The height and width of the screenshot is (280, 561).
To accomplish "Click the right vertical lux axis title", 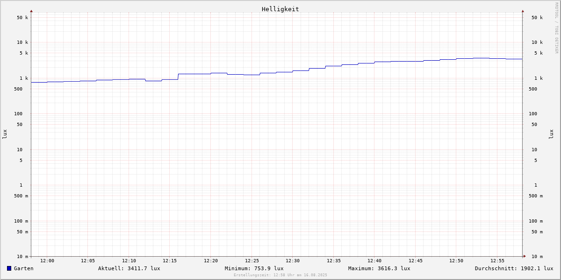I will click(x=551, y=134).
